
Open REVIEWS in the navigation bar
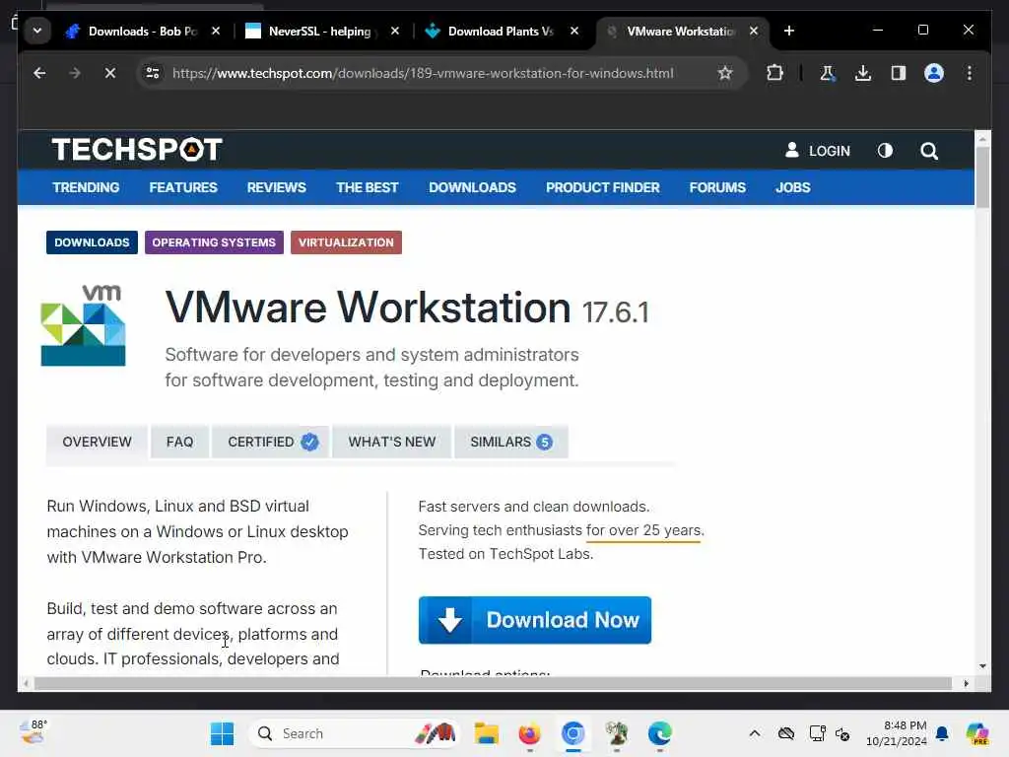[277, 187]
